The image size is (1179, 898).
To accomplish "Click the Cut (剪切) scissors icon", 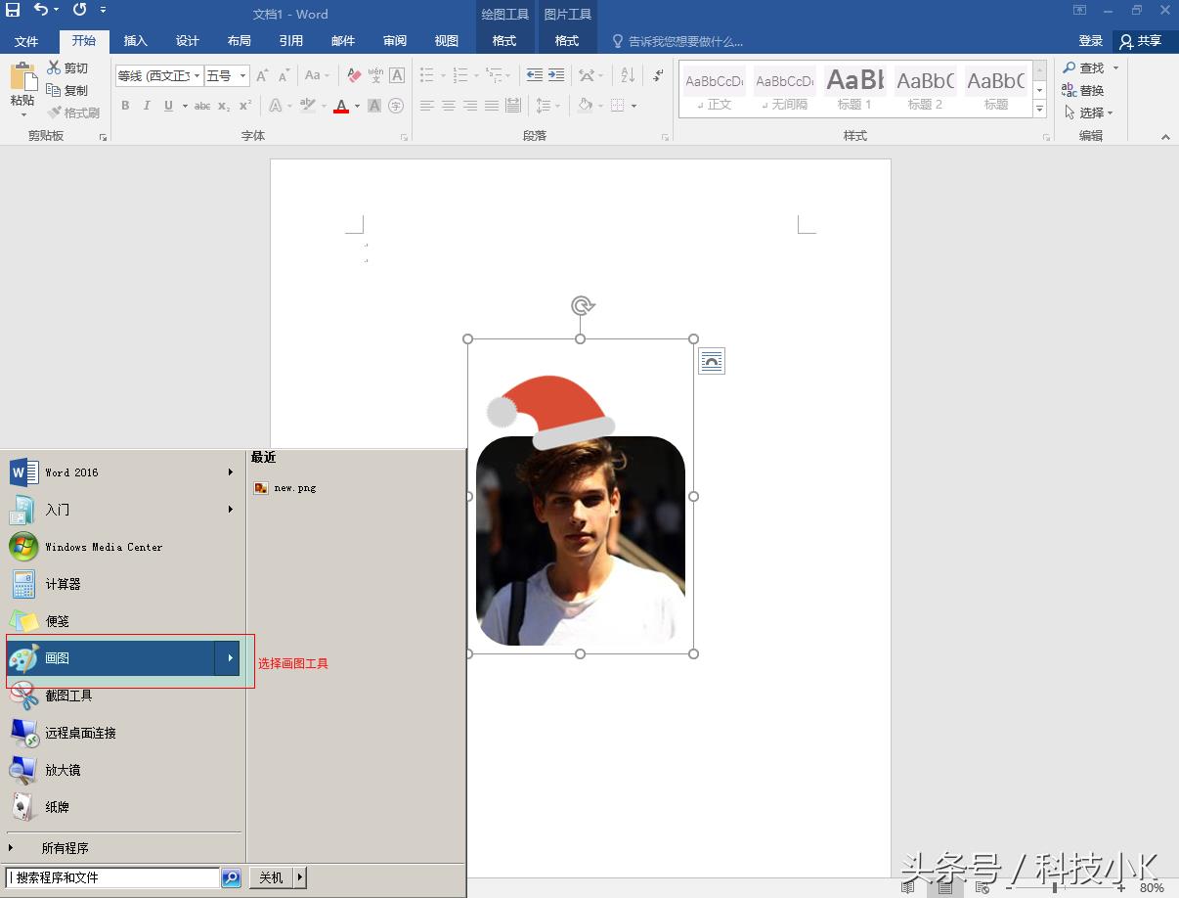I will pos(55,67).
